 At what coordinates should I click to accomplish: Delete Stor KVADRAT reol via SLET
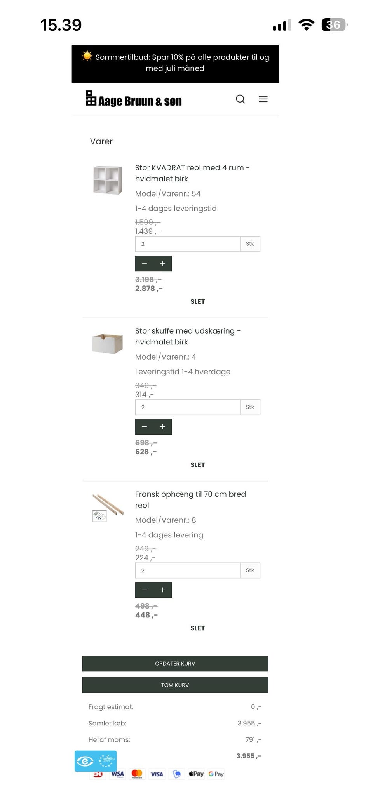click(x=197, y=301)
